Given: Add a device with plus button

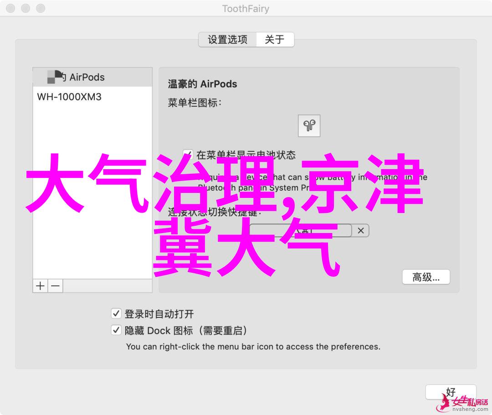Looking at the screenshot, I should pos(40,286).
